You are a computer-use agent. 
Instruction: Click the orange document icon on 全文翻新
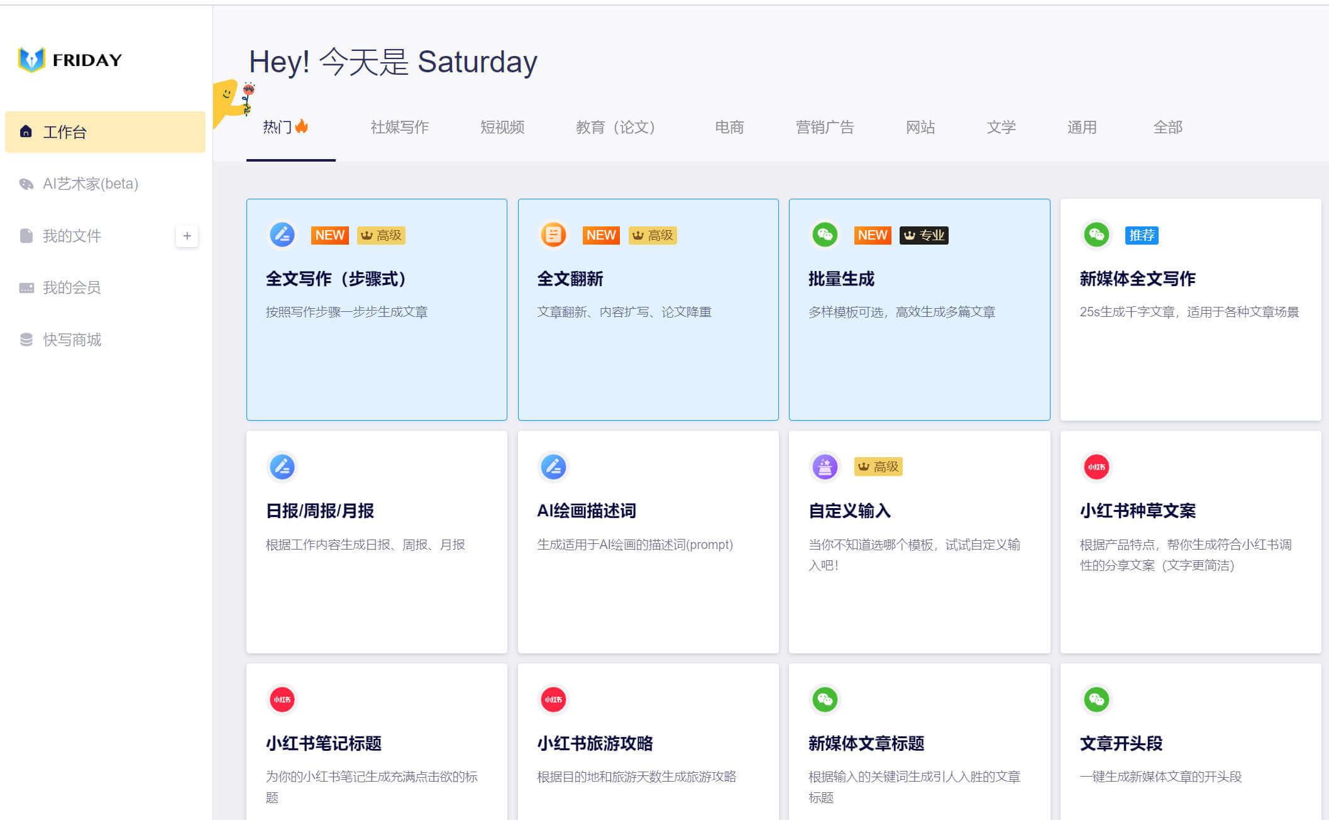click(553, 235)
